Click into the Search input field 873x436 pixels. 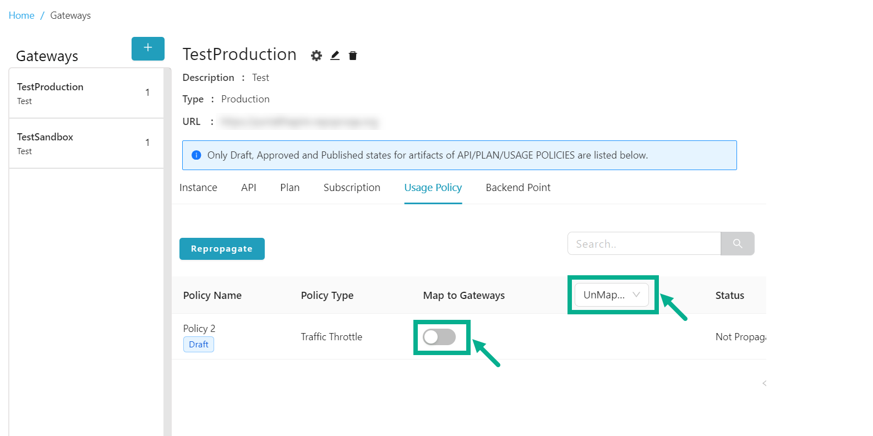tap(643, 243)
